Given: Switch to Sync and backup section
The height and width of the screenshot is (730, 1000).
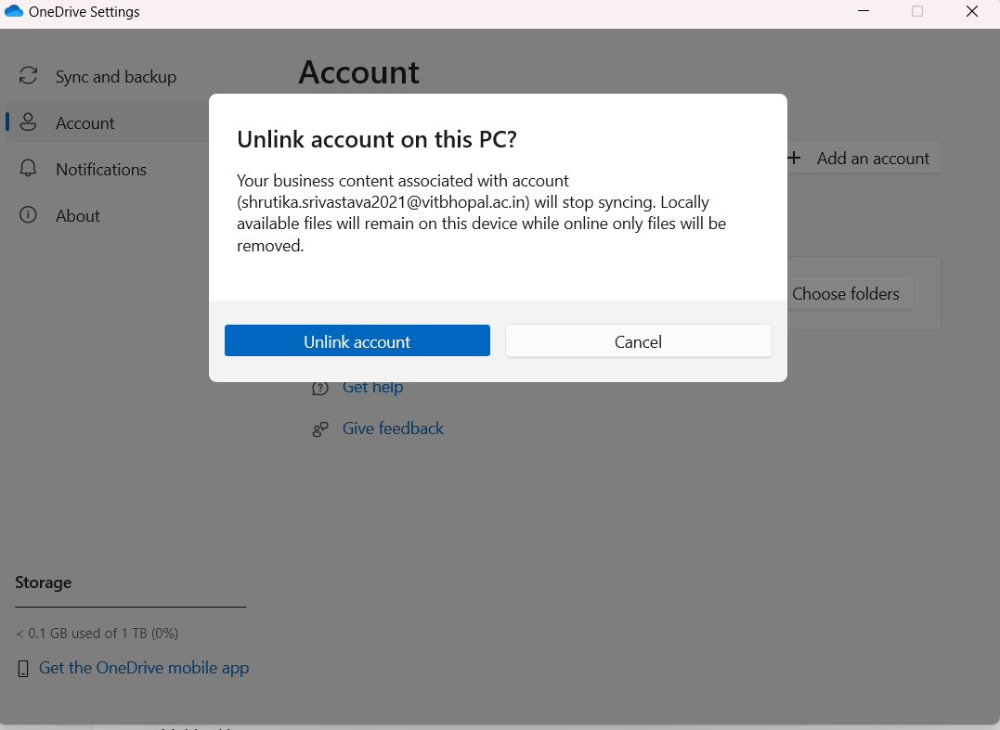Looking at the screenshot, I should pos(115,77).
